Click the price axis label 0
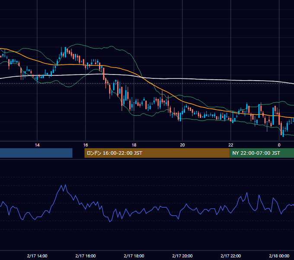This screenshot has width=294, height=260. pos(279,145)
